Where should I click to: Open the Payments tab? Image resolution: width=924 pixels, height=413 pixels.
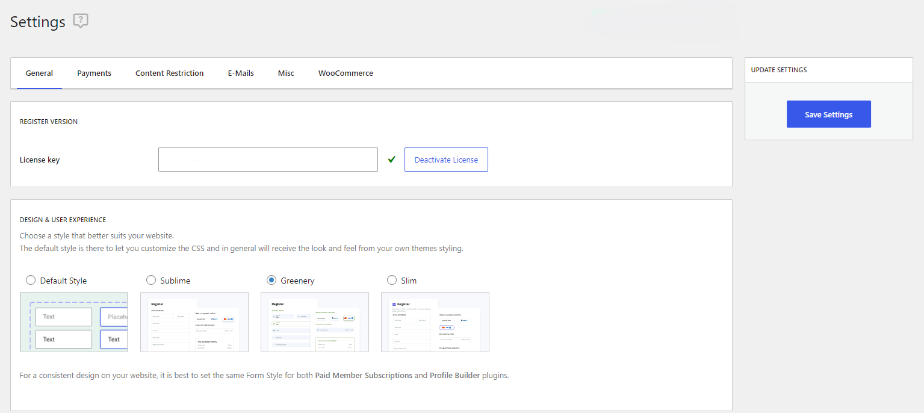(x=94, y=73)
